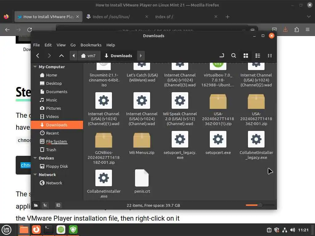The height and width of the screenshot is (236, 315).
Task: Select CollabnetInstaller.exe file
Action: (104, 184)
